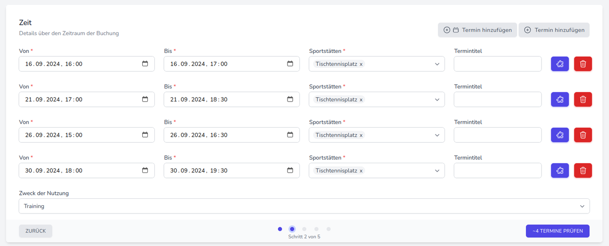Remove Tischtennisplatz tag from the 16.09.2024 row
This screenshot has width=609, height=246.
pos(361,64)
